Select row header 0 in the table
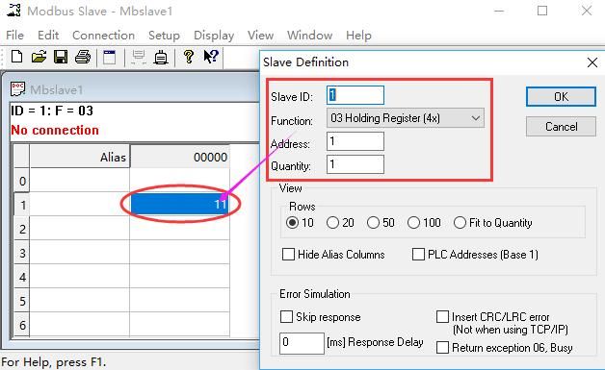Image resolution: width=605 pixels, height=370 pixels. click(x=22, y=181)
